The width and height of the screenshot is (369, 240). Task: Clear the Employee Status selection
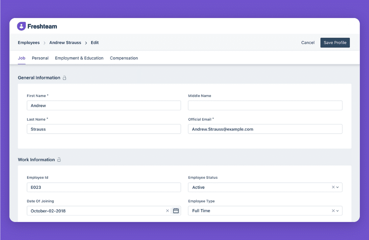pyautogui.click(x=333, y=187)
